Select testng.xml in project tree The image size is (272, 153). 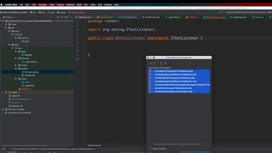[26, 89]
